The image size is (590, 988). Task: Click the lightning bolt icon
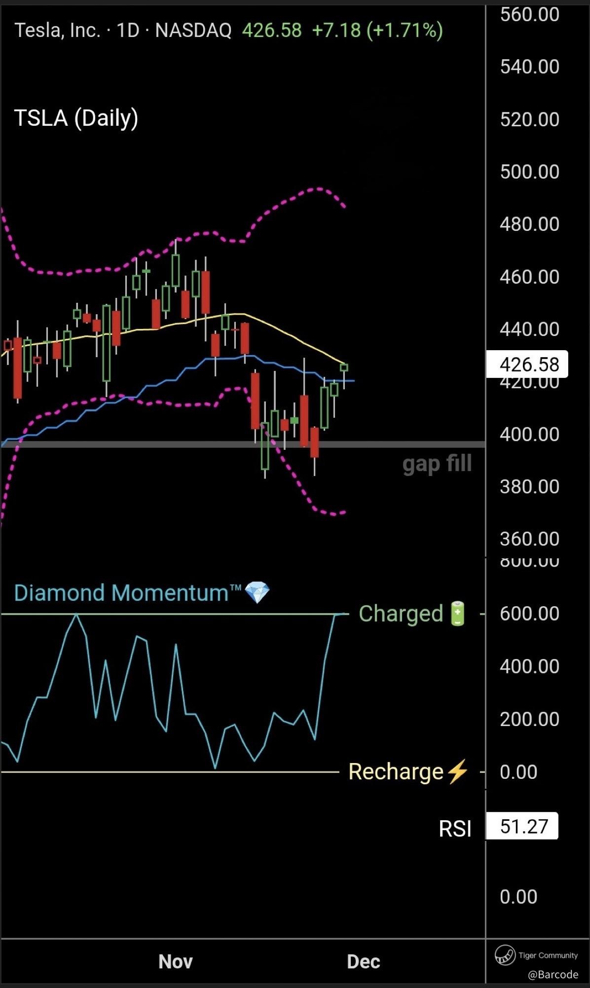click(457, 771)
